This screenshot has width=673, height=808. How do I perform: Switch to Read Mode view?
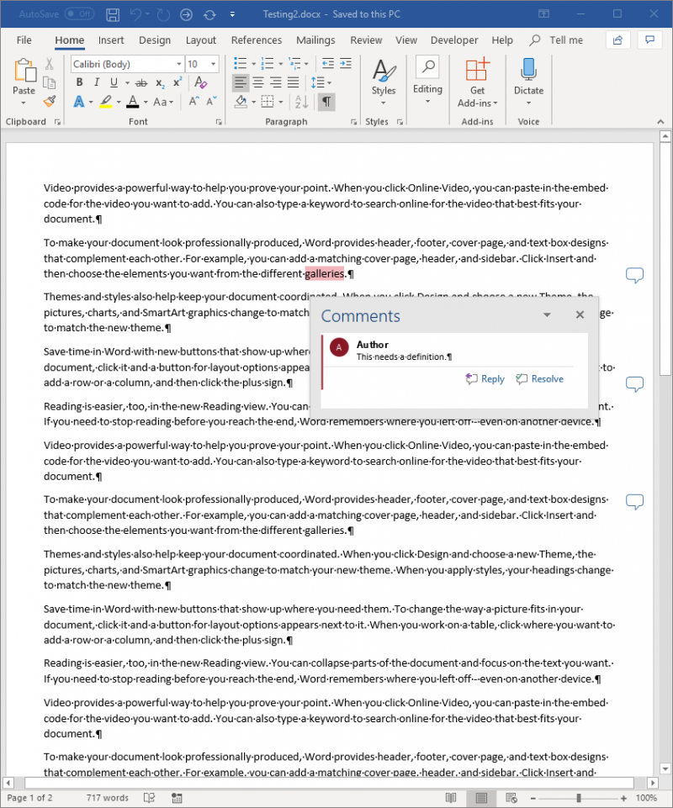coord(451,798)
